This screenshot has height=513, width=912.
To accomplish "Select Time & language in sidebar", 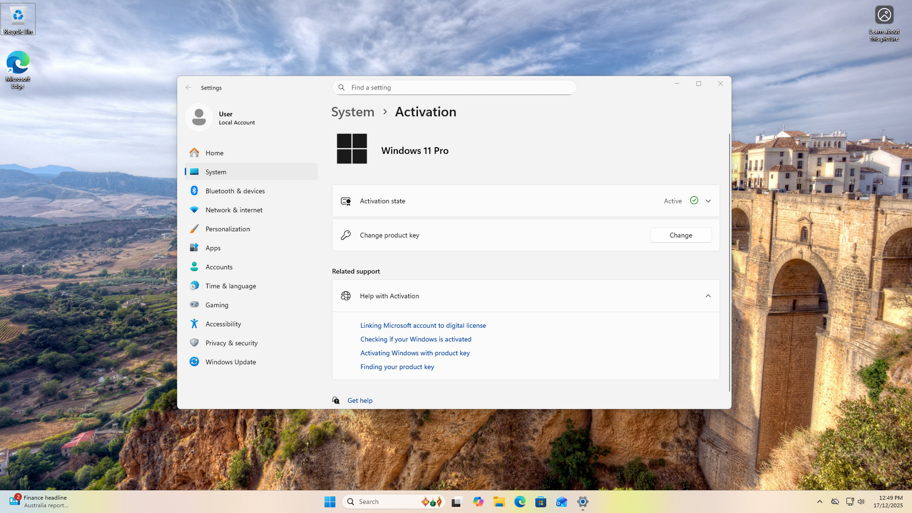I will (230, 286).
